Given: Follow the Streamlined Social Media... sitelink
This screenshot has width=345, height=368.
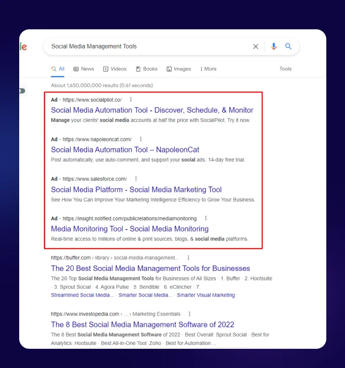Looking at the screenshot, I should click(x=82, y=295).
